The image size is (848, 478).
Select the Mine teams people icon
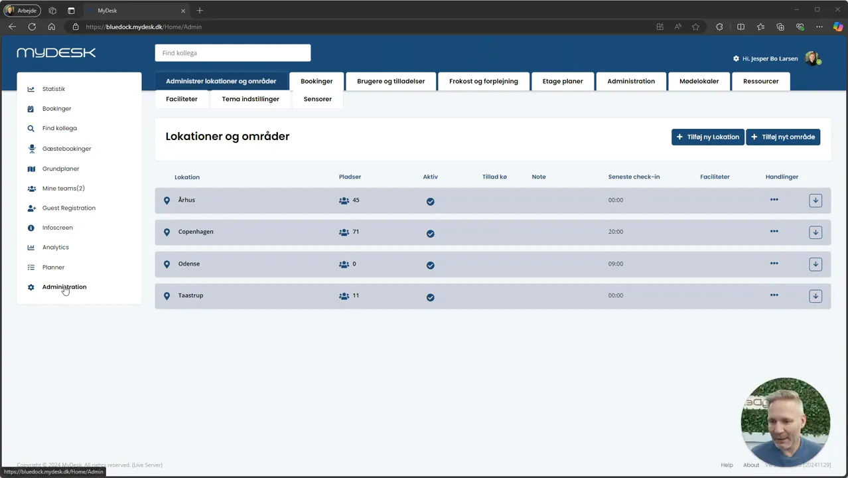[x=31, y=189]
